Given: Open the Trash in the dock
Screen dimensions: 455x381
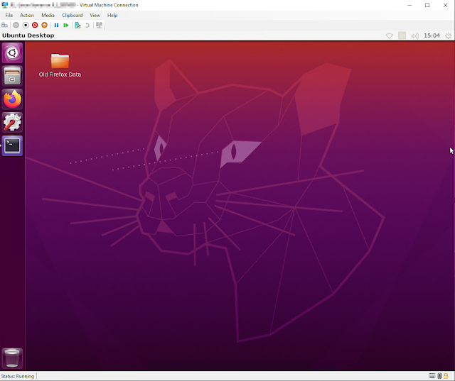Looking at the screenshot, I should tap(12, 358).
